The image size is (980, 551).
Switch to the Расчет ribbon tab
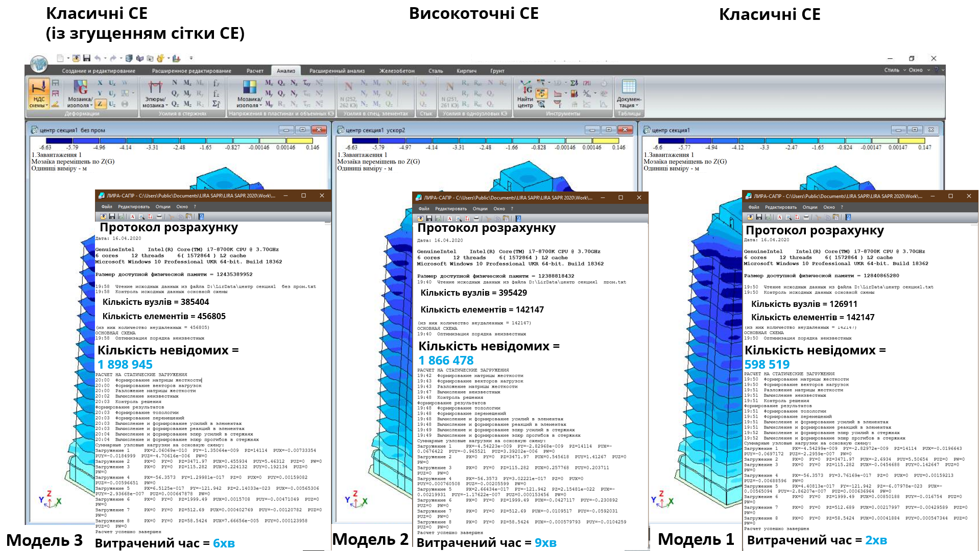click(255, 71)
